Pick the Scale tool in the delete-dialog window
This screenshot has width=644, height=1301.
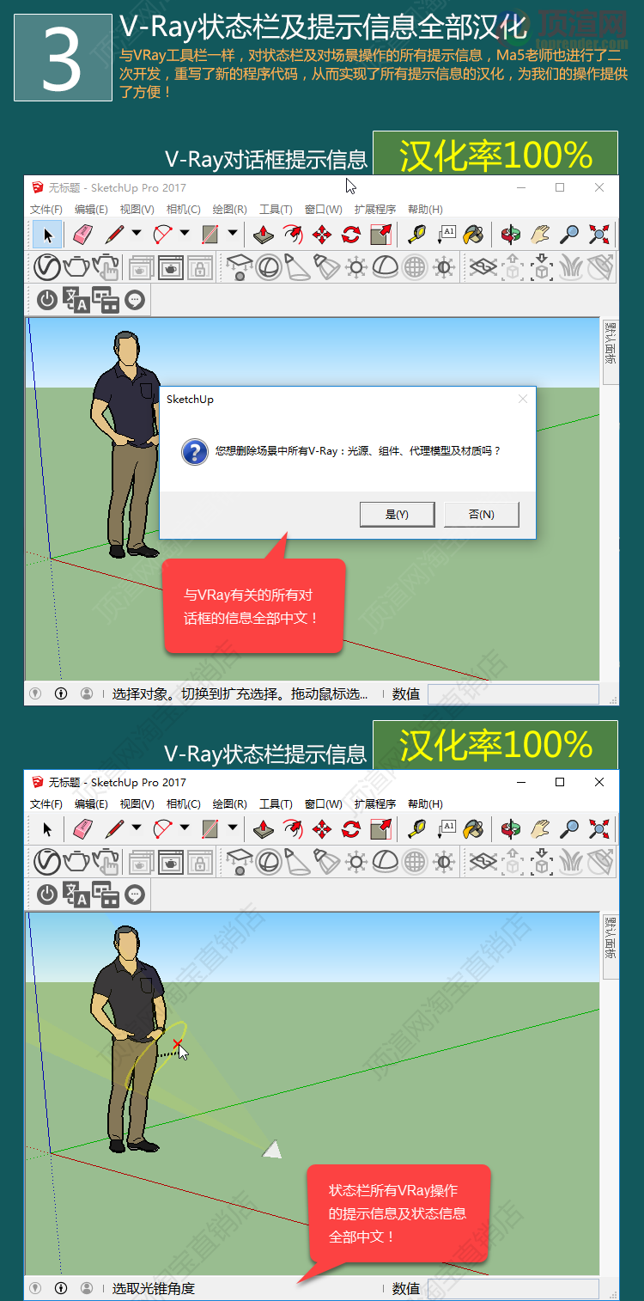click(380, 234)
